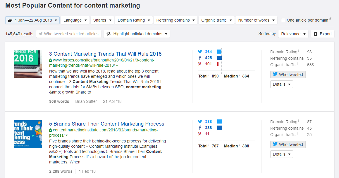Click Facebook icon beside 425 shares
Image resolution: width=339 pixels, height=178 pixels.
click(200, 58)
